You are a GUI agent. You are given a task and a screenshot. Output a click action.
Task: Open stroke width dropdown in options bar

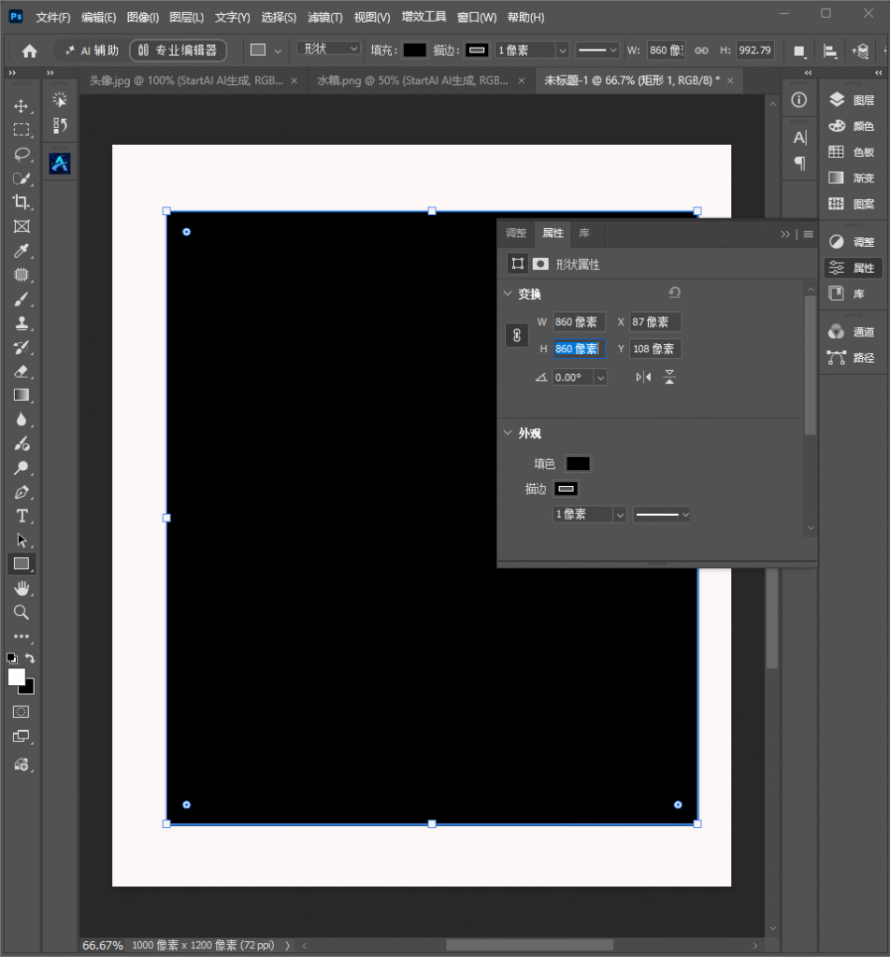[563, 50]
